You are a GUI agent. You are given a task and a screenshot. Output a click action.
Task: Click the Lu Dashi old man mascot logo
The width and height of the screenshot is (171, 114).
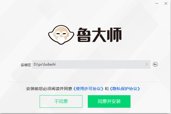click(61, 35)
